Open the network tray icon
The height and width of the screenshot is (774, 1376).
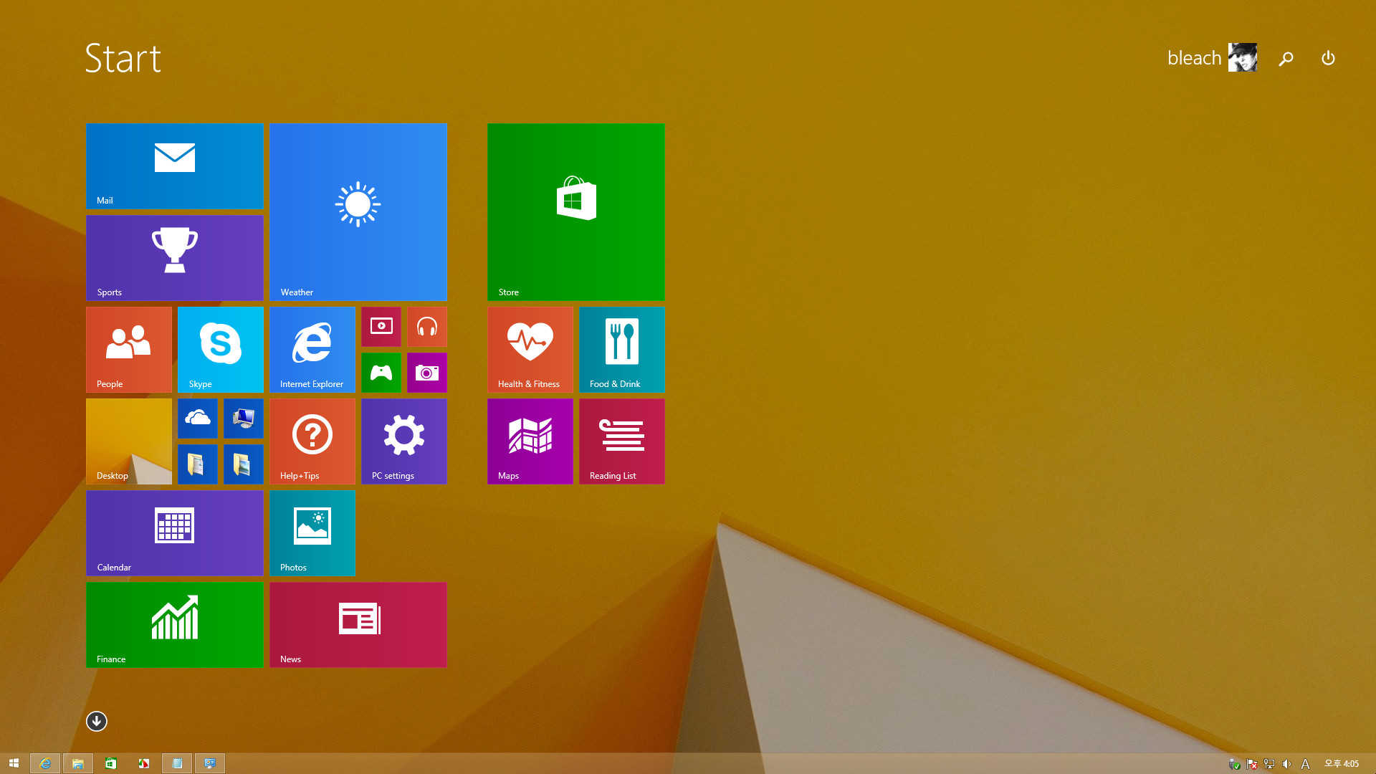(1269, 764)
